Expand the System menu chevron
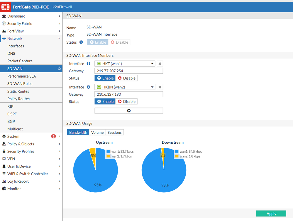Image resolution: width=293 pixels, height=221 pixels. click(59, 136)
